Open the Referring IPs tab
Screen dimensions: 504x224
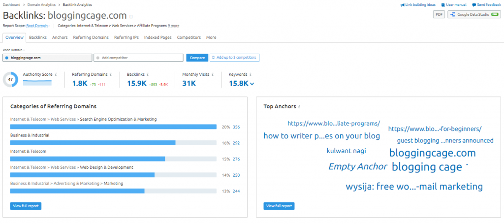(x=126, y=37)
